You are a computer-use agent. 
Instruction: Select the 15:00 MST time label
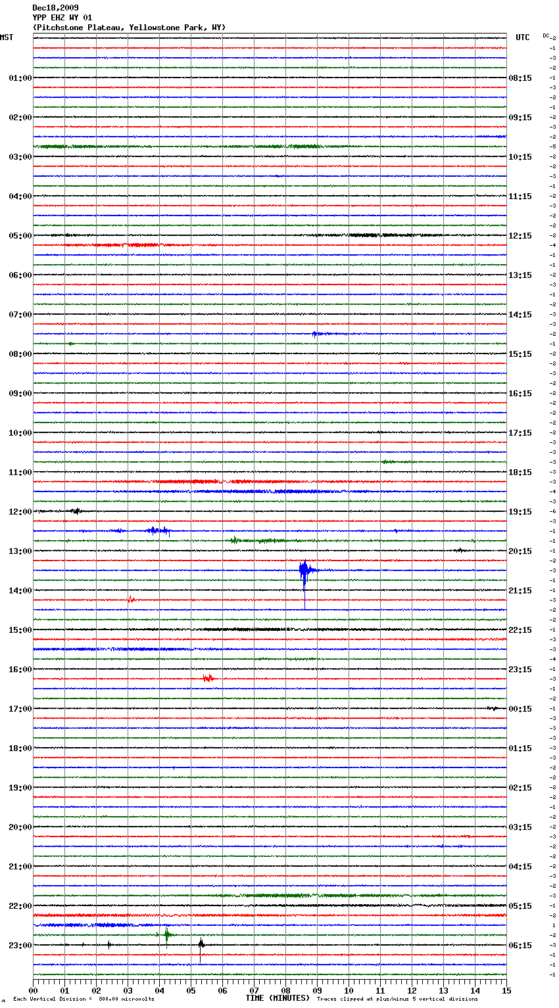coord(20,630)
